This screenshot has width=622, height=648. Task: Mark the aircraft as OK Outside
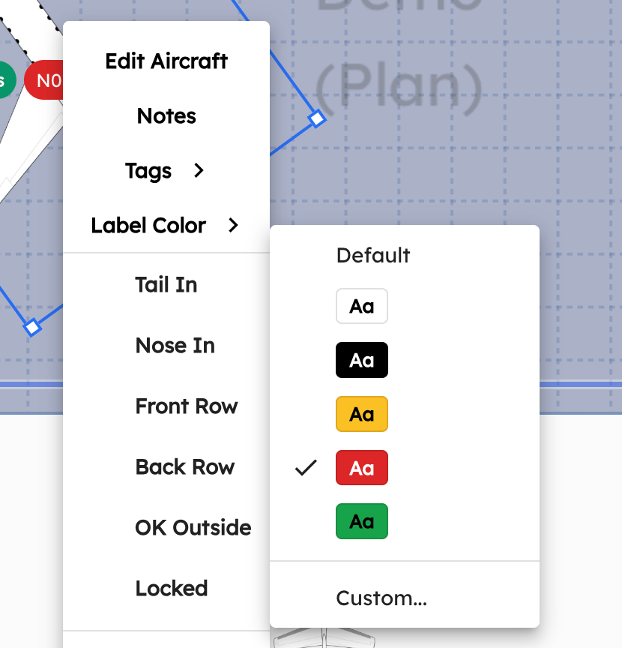(x=193, y=527)
